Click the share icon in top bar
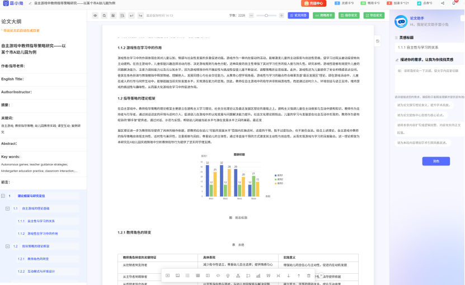The height and width of the screenshot is (285, 465). 443,3
